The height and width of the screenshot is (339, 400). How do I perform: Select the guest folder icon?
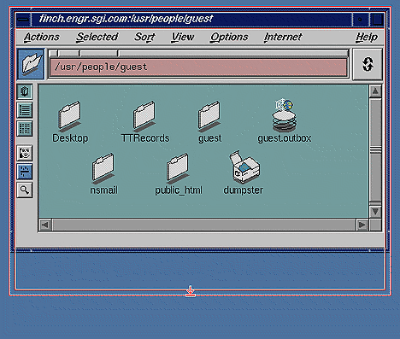209,116
